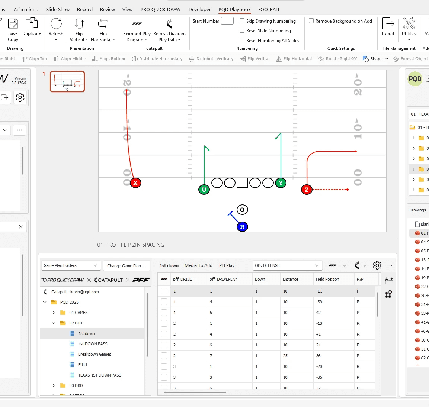
Task: Select the 1st DOWN PASS list
Action: pos(93,344)
